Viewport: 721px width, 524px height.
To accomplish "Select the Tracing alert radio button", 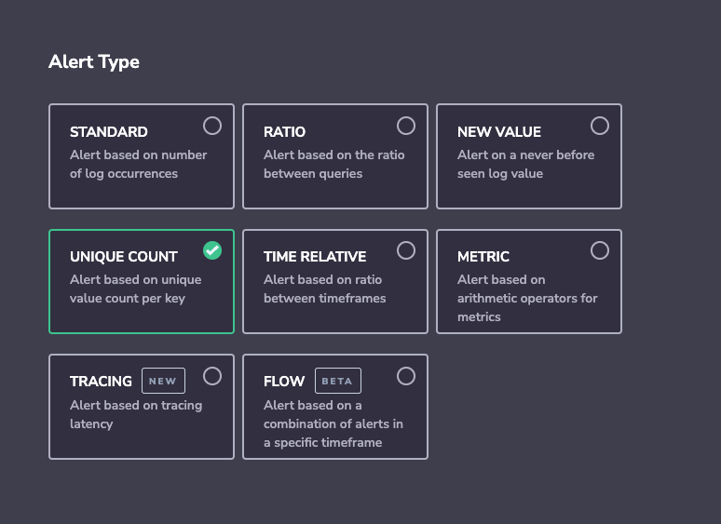I will tap(212, 376).
